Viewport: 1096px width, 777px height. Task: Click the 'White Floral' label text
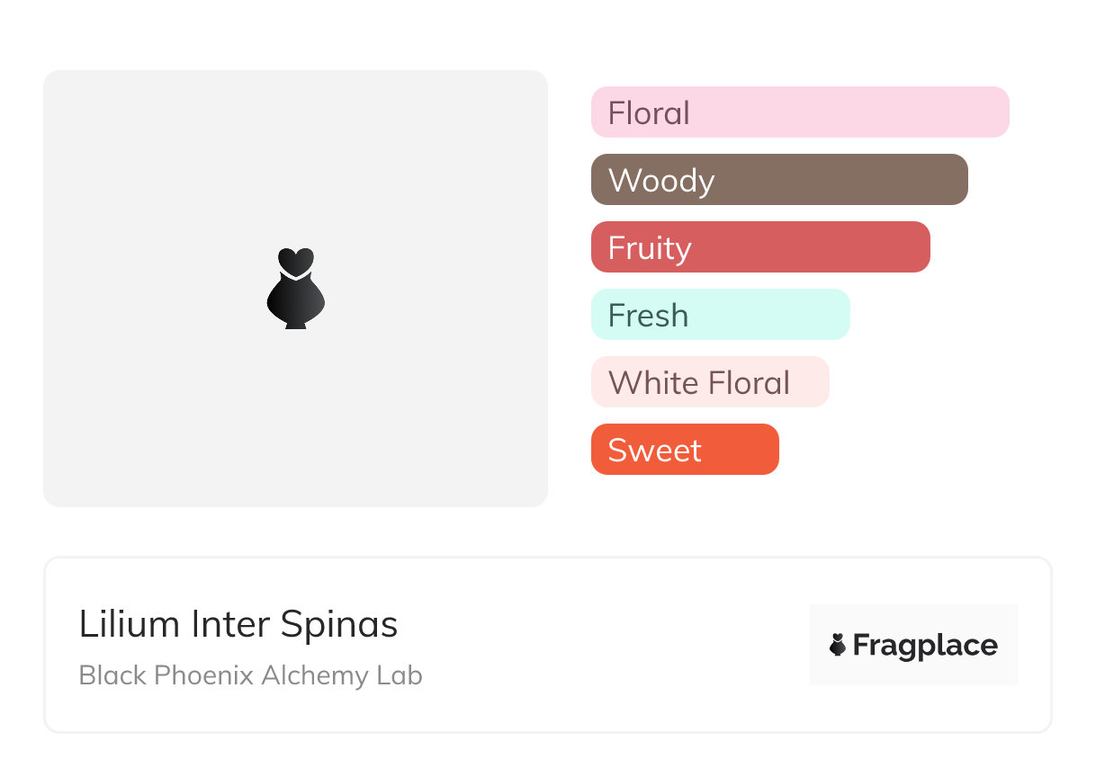pos(699,383)
